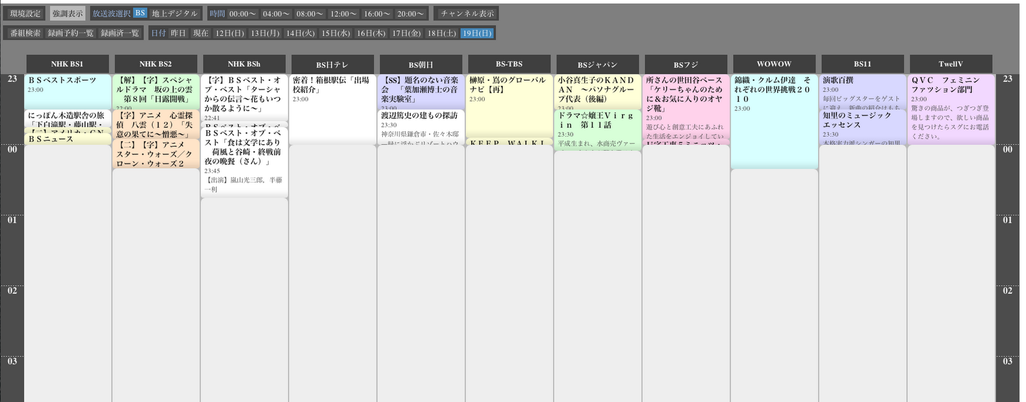Click BS日テレ channel header
The image size is (1026, 402).
point(332,64)
